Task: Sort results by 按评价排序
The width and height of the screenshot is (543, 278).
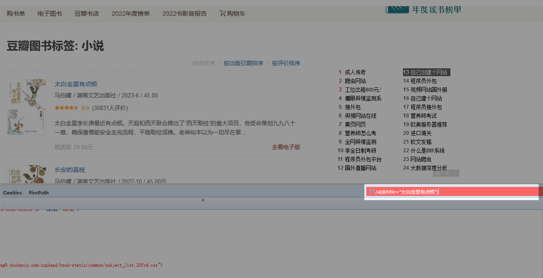Action: (x=286, y=63)
